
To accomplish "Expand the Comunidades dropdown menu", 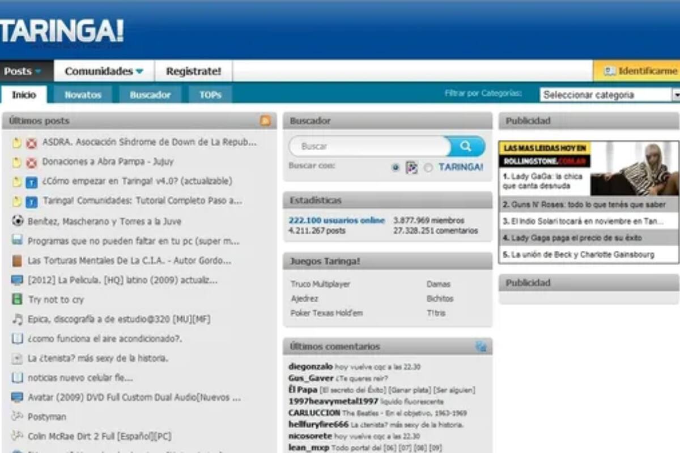I will click(139, 71).
